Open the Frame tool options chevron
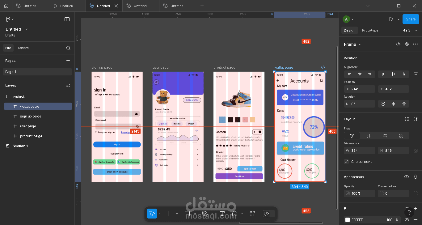The image size is (422, 225). 177,214
